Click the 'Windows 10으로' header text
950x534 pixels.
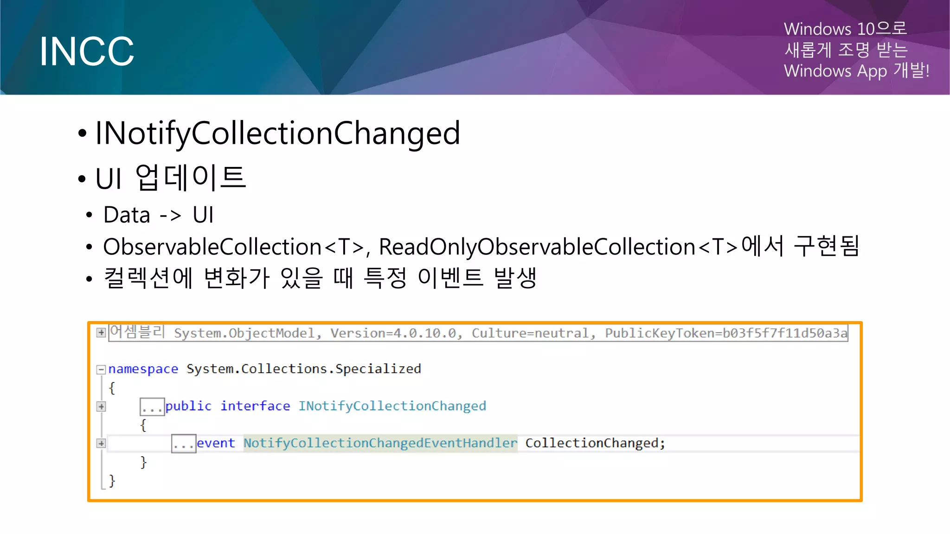click(845, 29)
